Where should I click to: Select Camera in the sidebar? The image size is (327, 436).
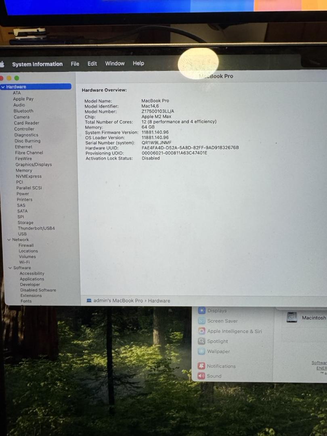21,117
